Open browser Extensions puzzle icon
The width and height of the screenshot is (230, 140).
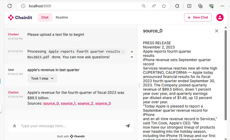click(177, 6)
